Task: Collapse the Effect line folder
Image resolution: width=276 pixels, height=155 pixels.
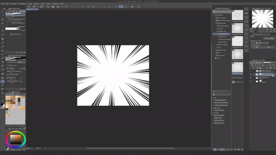Action: (217, 31)
